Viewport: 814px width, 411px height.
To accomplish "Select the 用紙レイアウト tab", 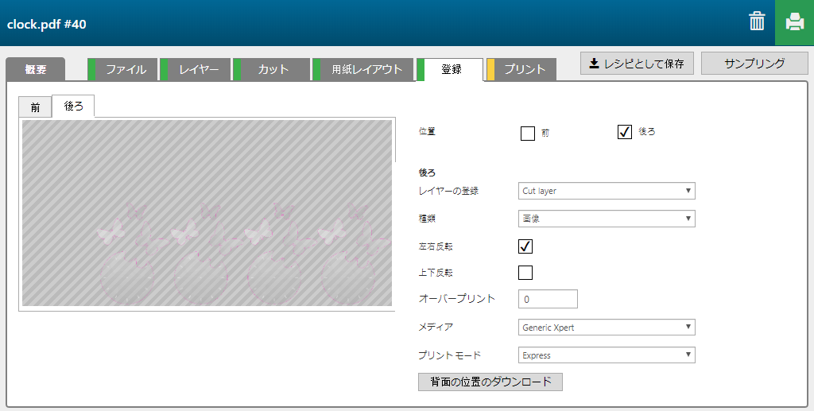I will click(366, 70).
